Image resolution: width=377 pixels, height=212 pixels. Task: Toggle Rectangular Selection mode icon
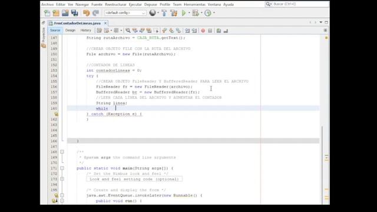[157, 31]
